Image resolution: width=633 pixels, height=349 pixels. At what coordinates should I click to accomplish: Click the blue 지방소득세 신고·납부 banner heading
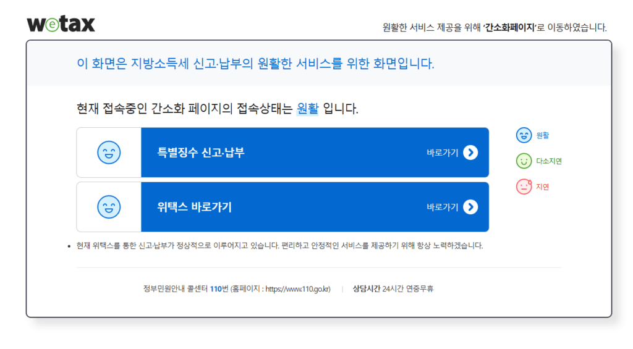coord(255,64)
